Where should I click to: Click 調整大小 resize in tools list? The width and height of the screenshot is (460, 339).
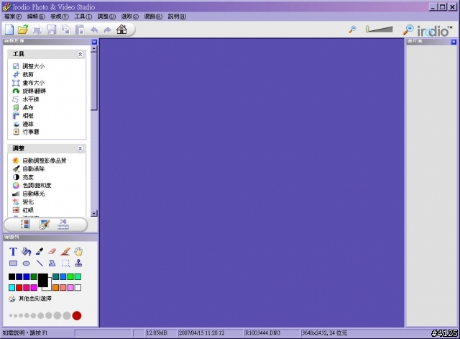click(x=29, y=66)
